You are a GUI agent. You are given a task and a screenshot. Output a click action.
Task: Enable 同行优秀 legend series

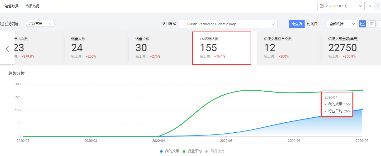tap(215, 151)
